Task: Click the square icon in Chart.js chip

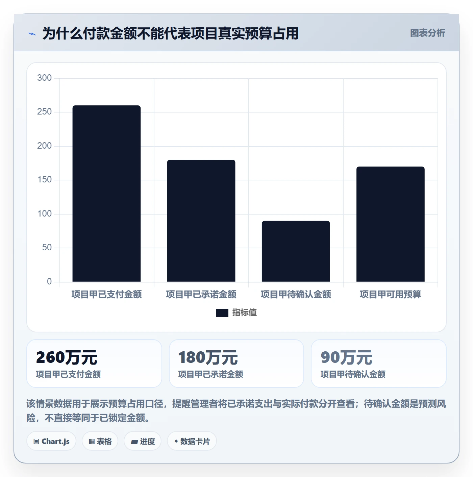Action: tap(36, 442)
